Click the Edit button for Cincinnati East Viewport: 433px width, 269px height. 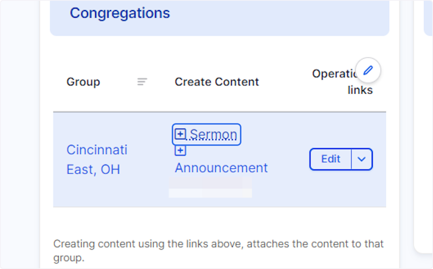pos(331,159)
